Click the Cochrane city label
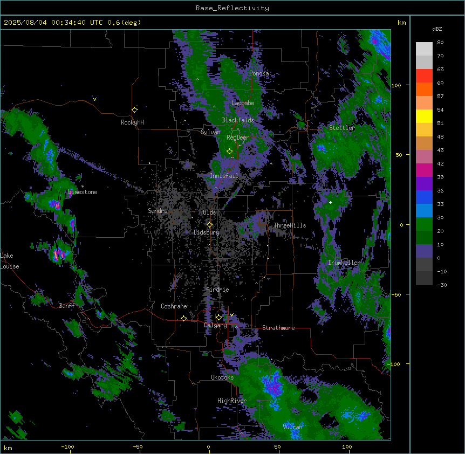Image resolution: width=465 pixels, height=454 pixels. pos(174,306)
